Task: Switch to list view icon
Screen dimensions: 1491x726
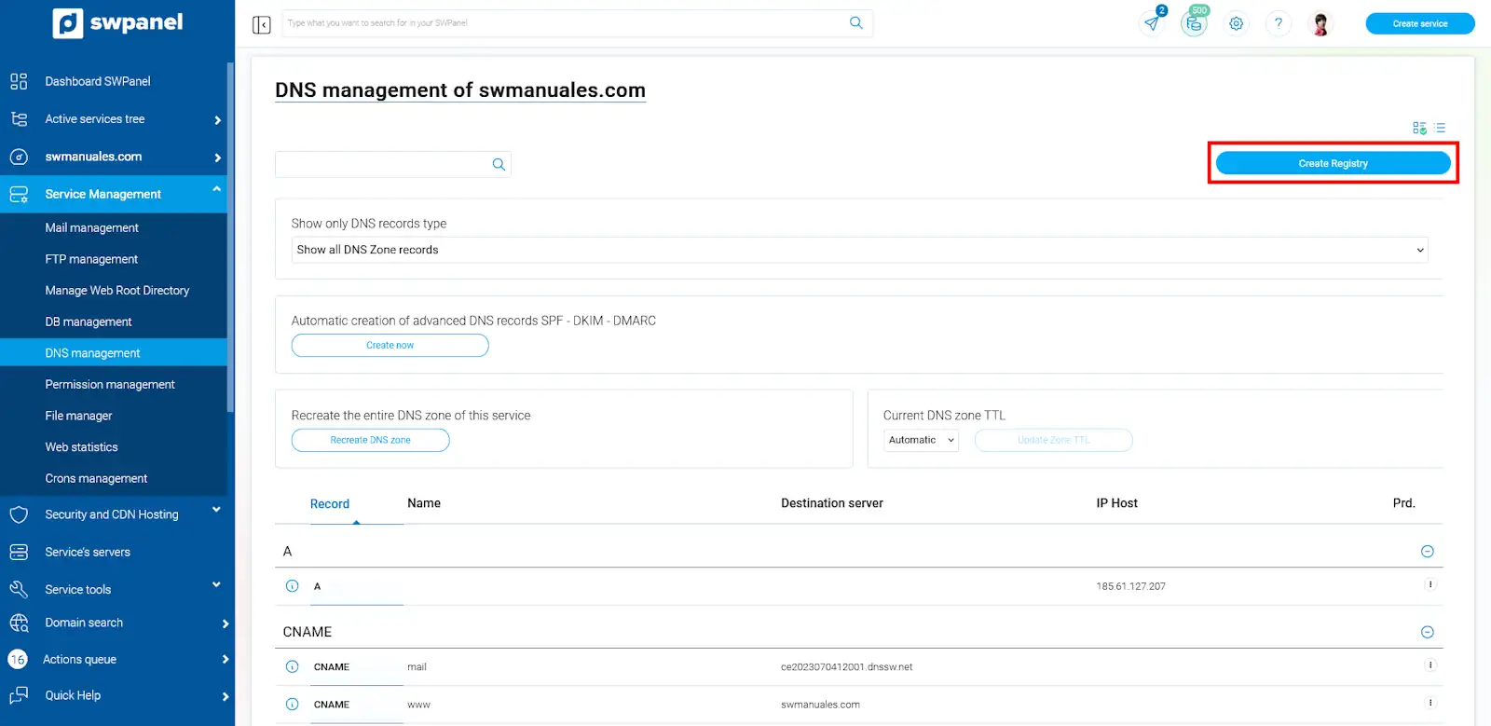Action: (x=1440, y=128)
